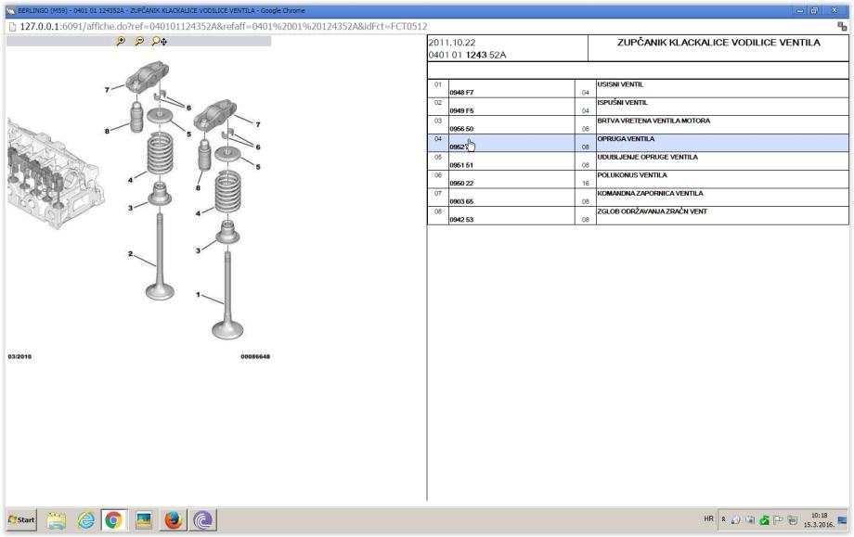Click callout number 1 on the diagram
Screen dimensions: 854x537
coord(198,294)
